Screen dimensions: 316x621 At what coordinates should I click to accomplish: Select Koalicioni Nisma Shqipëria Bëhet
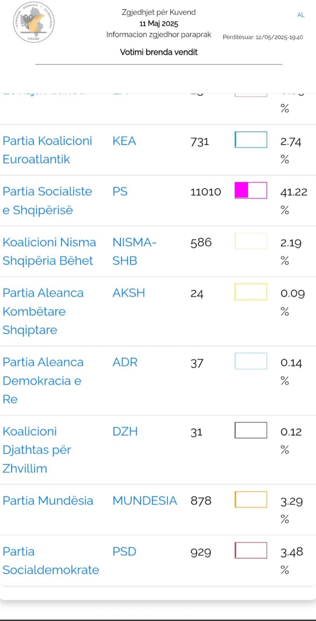point(49,251)
